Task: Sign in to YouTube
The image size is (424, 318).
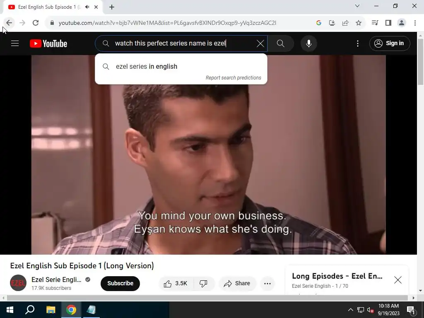Action: click(x=389, y=43)
